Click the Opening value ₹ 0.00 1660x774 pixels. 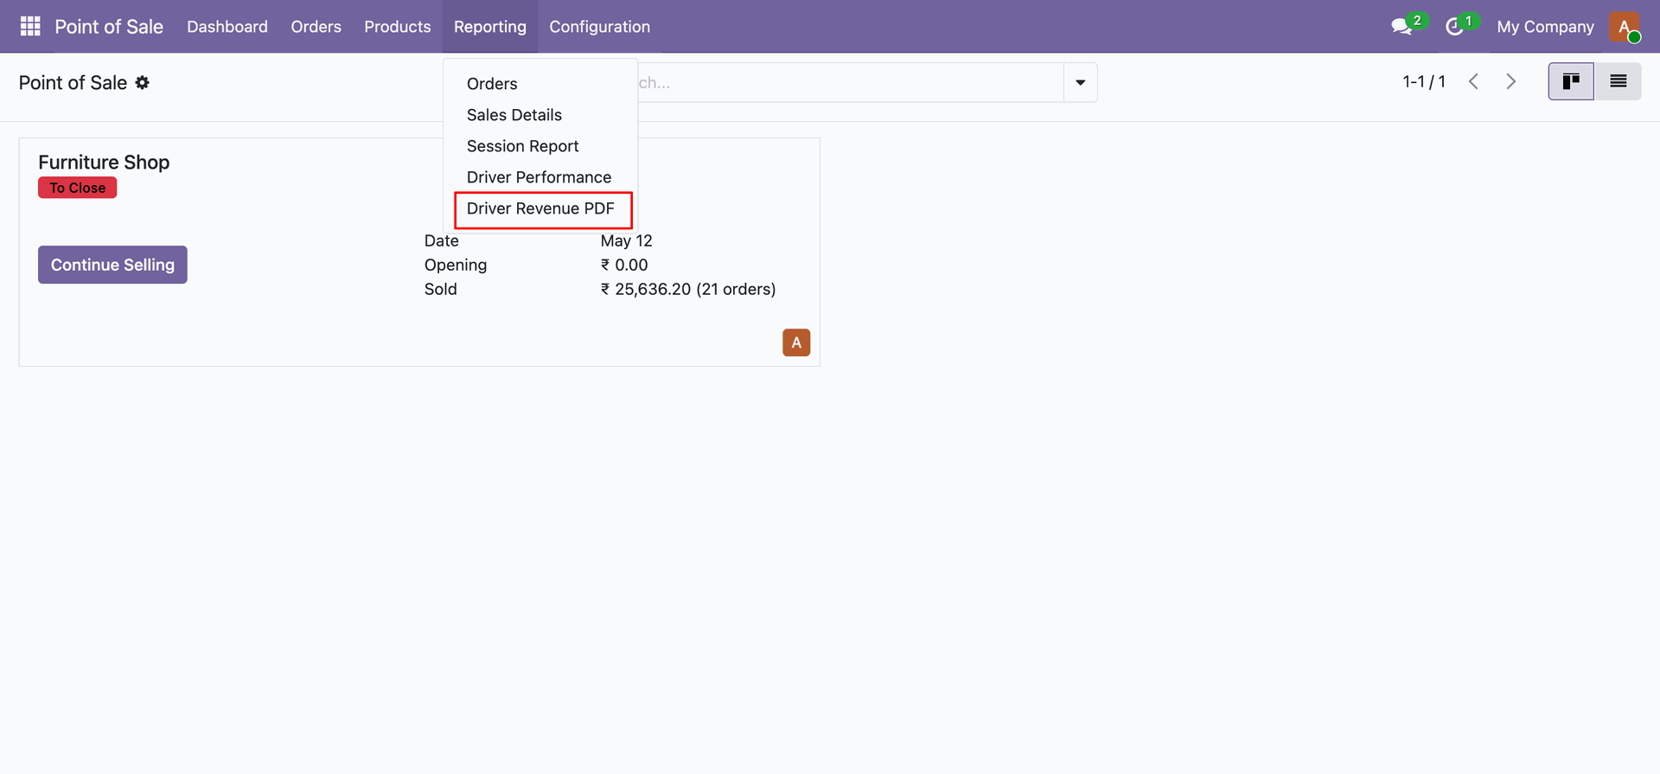(624, 265)
